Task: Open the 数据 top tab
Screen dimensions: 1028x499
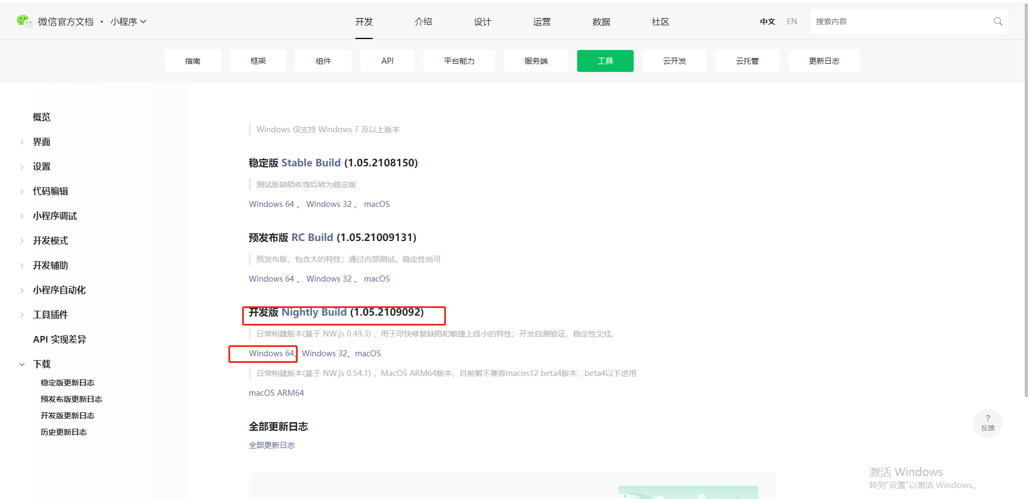Action: 601,21
